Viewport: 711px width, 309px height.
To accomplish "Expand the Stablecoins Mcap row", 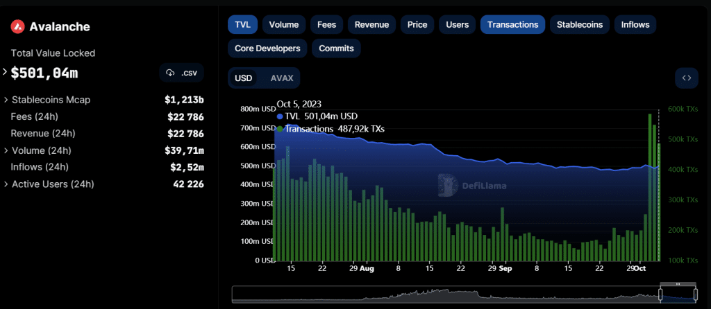I will (6, 100).
